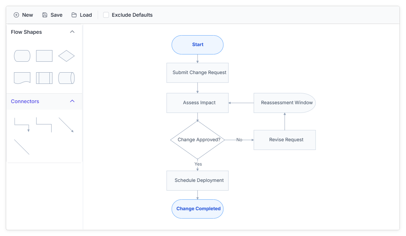Select connector from Submit Change Request to Assess Impact
Image resolution: width=406 pixels, height=236 pixels.
click(x=198, y=88)
